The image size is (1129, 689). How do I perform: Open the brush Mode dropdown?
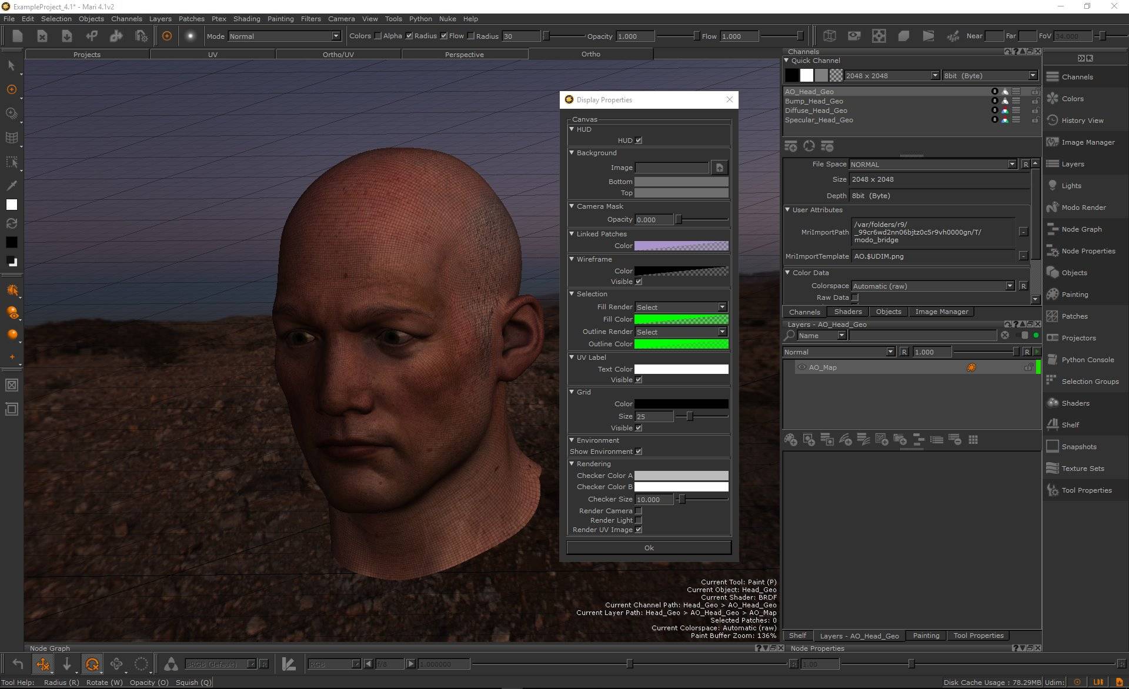[284, 36]
